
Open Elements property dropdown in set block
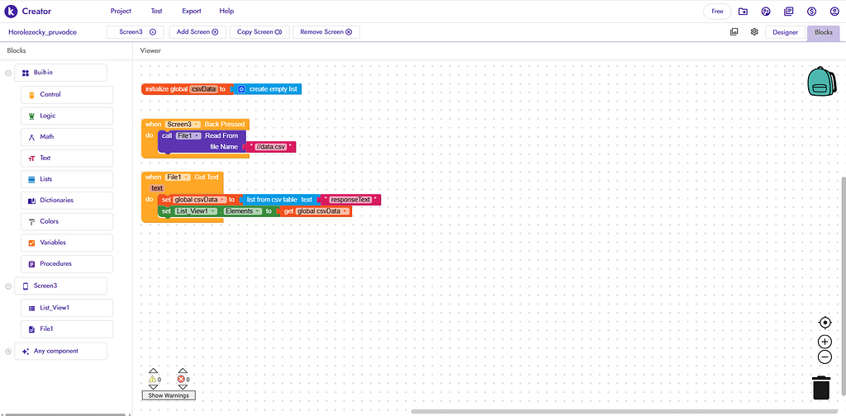259,211
